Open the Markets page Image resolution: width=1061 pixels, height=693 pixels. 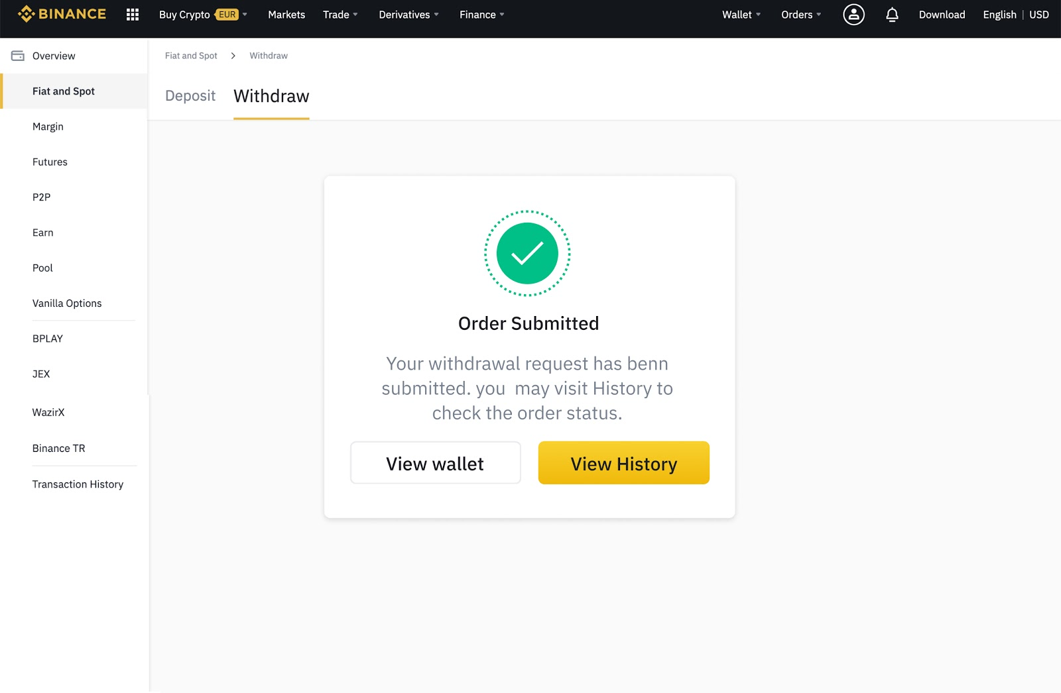(286, 15)
